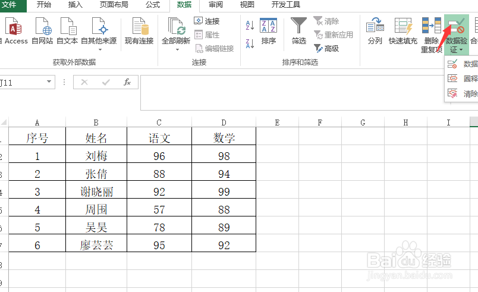The image size is (478, 292).
Task: Click 清除 clear filter
Action: coord(326,21)
